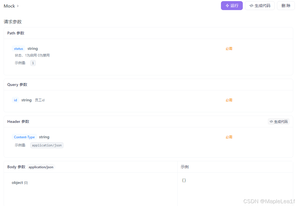Click the application/json example value chip
The height and width of the screenshot is (206, 296).
pos(47,145)
